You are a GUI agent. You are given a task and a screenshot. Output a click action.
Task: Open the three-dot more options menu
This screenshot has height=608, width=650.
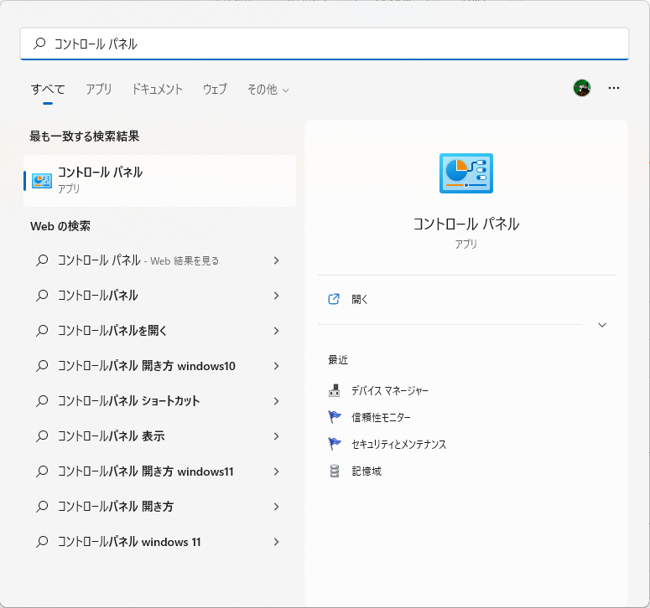[x=614, y=88]
